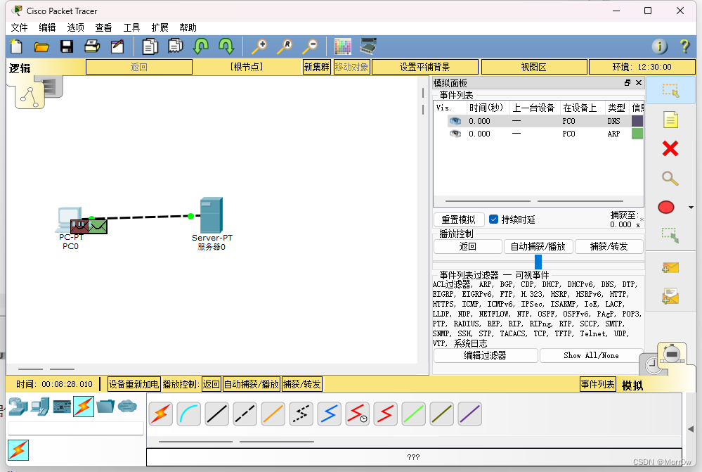Toggle visibility eye of the ARP event
Image resolution: width=702 pixels, height=472 pixels.
coord(455,134)
